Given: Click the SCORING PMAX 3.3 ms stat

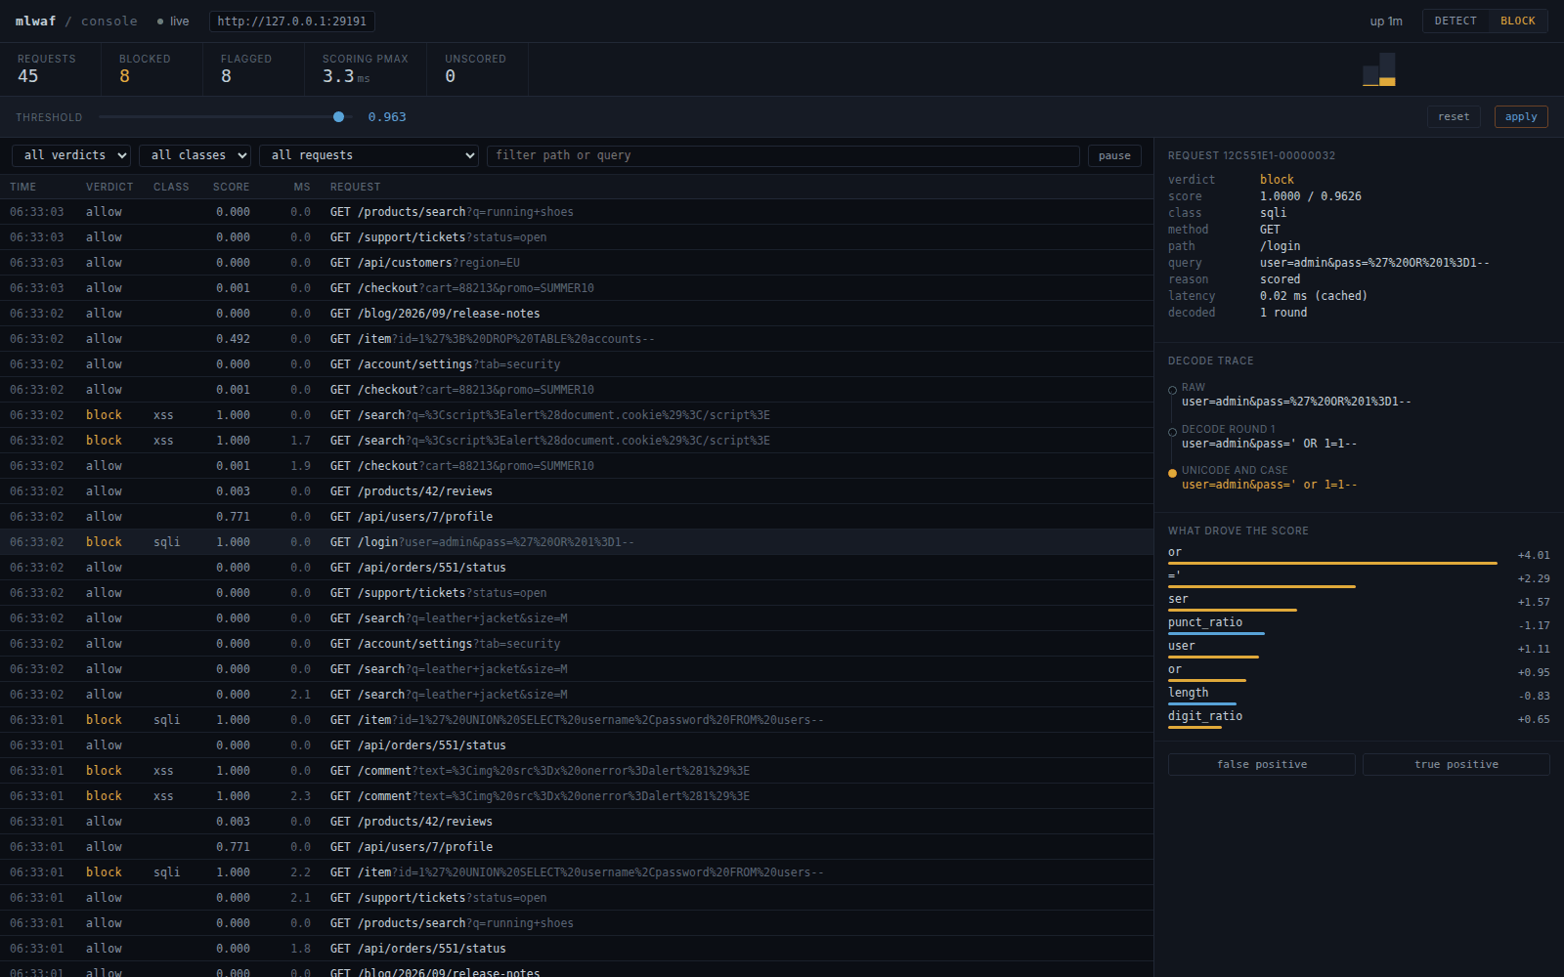Looking at the screenshot, I should 366,69.
